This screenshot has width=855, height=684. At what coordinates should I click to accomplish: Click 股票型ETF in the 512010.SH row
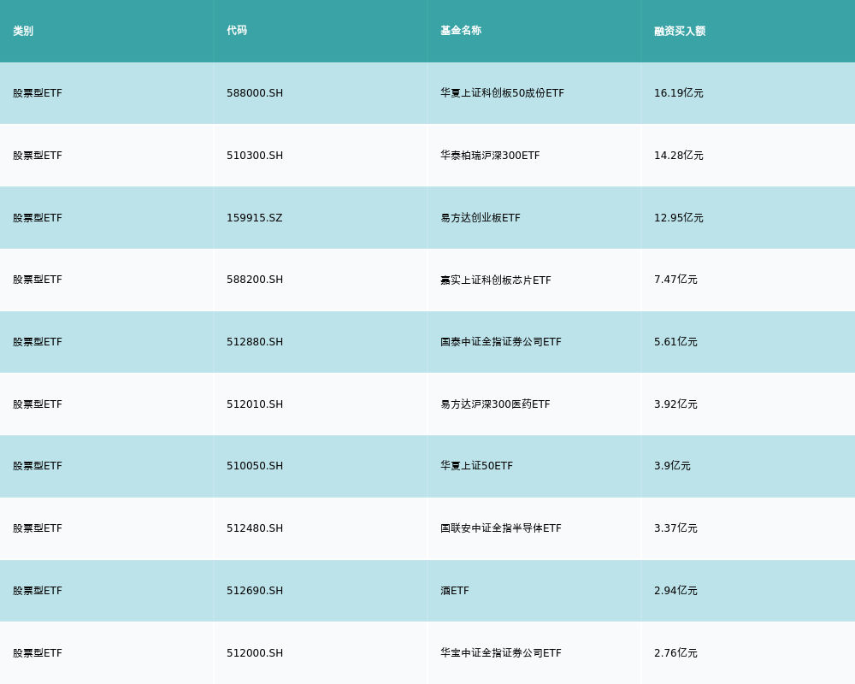(x=38, y=404)
